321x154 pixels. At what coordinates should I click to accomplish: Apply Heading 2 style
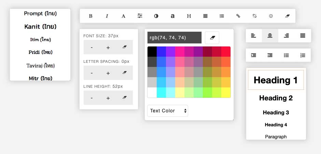pos(276,98)
